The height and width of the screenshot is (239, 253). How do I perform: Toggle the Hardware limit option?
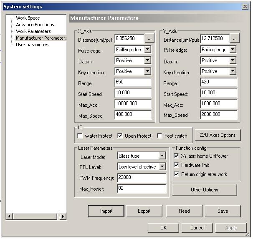[176, 165]
